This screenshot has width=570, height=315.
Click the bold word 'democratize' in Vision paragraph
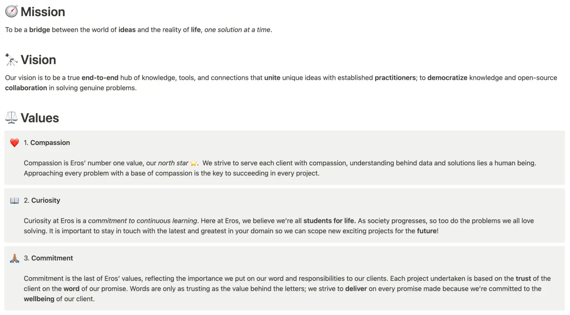tap(447, 78)
